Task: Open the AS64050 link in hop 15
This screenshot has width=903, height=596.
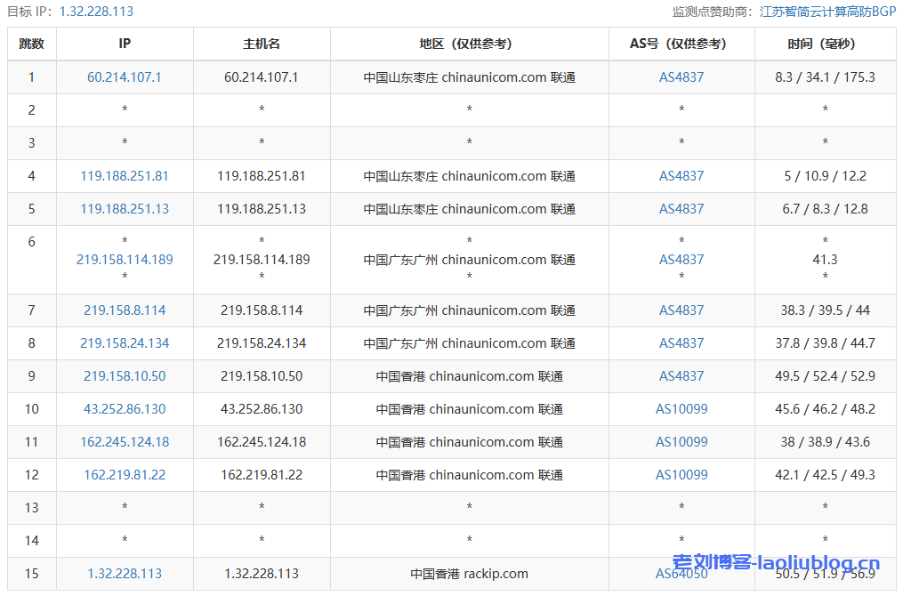Action: [x=681, y=574]
